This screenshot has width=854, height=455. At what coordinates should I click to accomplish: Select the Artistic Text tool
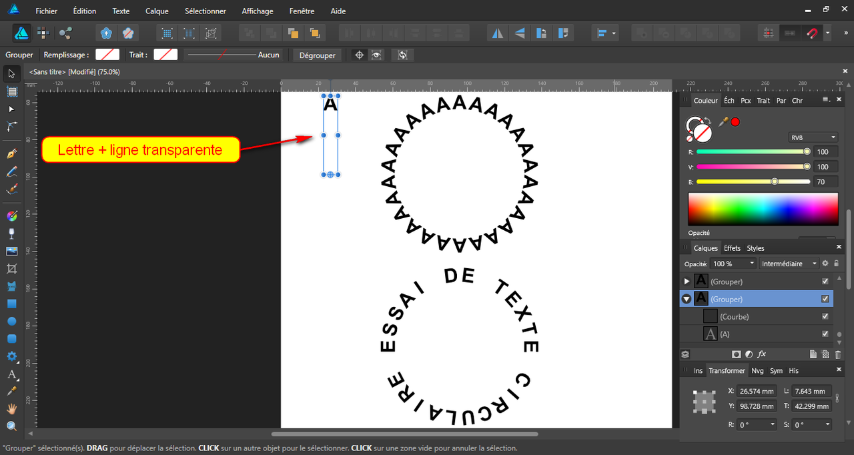pos(11,374)
